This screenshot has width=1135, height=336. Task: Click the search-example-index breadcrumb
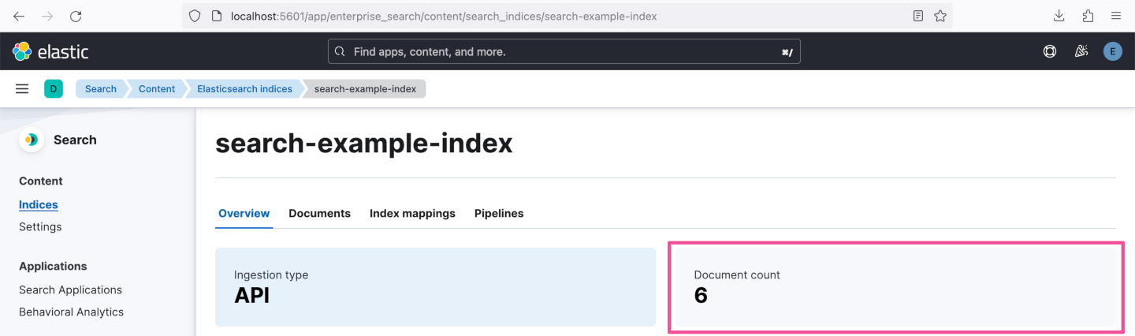tap(365, 89)
